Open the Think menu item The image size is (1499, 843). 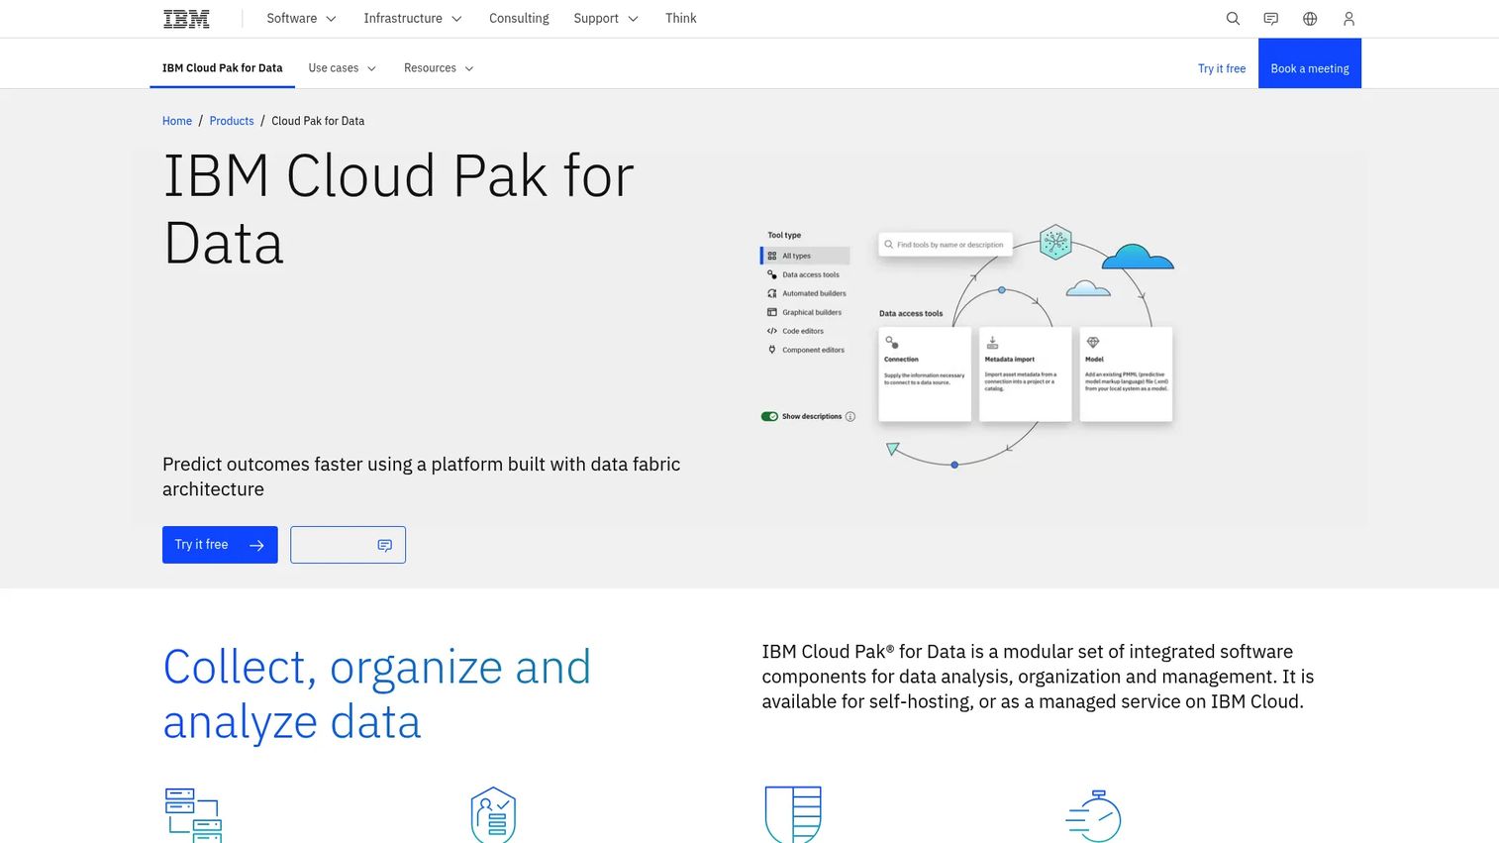pos(680,19)
